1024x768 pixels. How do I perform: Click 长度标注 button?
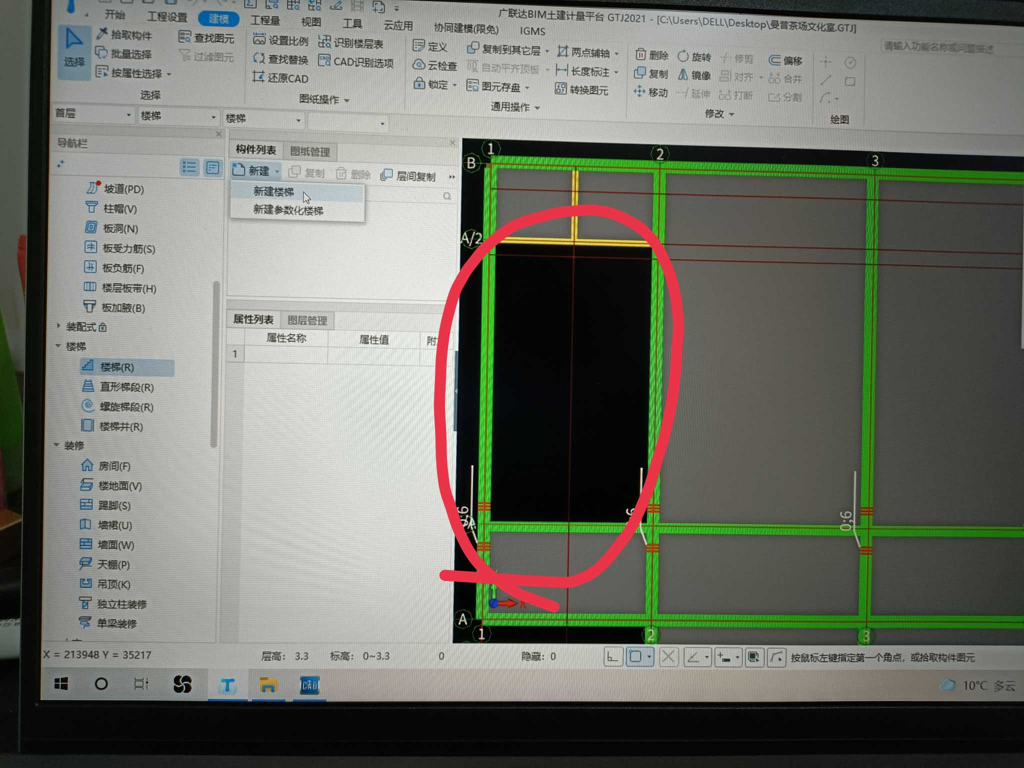[x=584, y=71]
